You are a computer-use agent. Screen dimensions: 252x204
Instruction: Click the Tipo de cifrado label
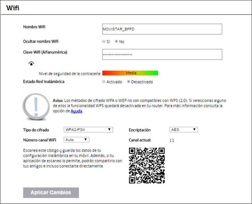(x=36, y=130)
